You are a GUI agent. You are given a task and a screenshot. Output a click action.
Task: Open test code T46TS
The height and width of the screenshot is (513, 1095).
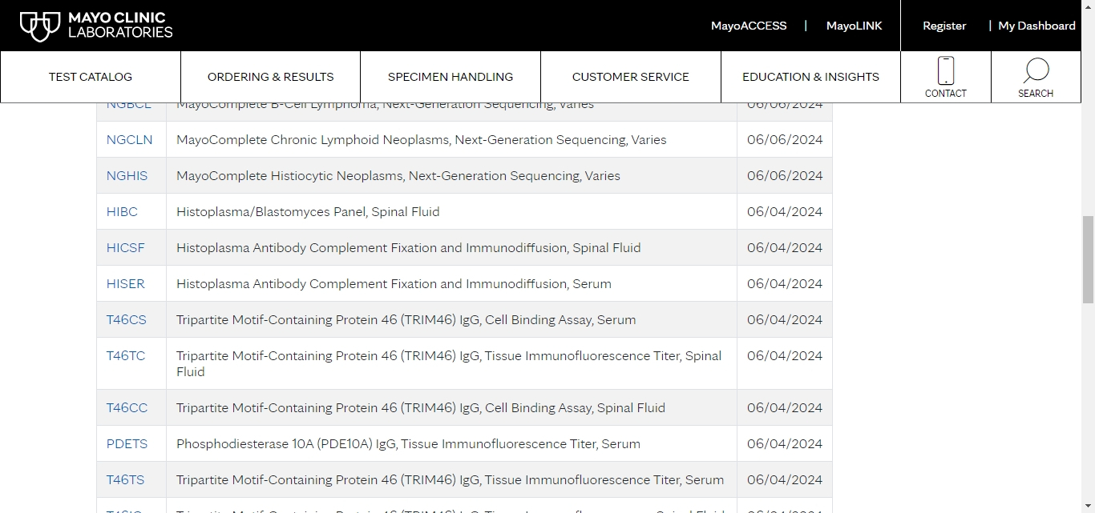(x=126, y=480)
